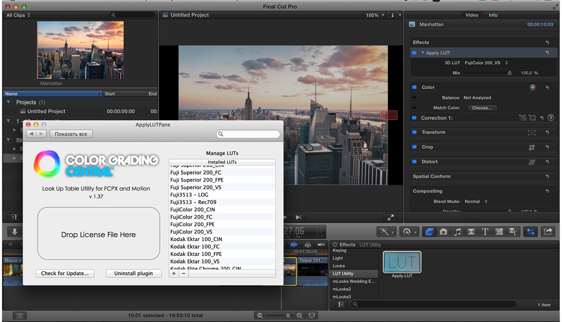Click the Crop tool icon in inspector
The width and height of the screenshot is (562, 322).
532,147
